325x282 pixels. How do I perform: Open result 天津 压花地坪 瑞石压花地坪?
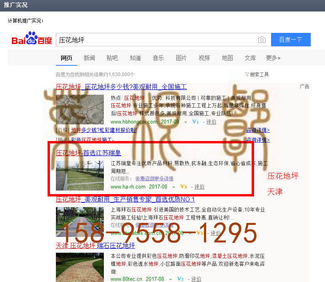(96, 246)
